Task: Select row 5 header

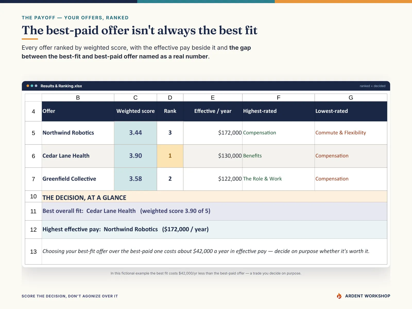Action: [x=33, y=133]
